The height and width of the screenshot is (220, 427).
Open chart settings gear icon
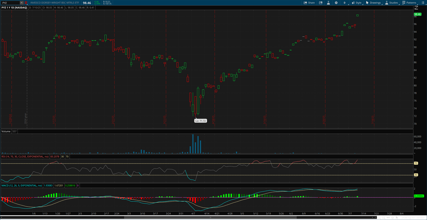pyautogui.click(x=336, y=2)
